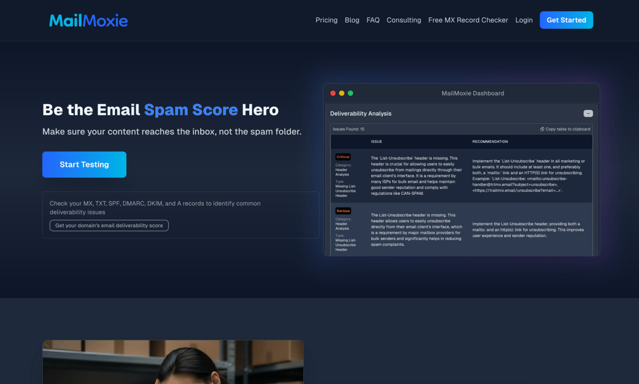Click the yellow dot in MailMoxie Dashboard
Viewport: 639px width, 384px height.
click(342, 93)
